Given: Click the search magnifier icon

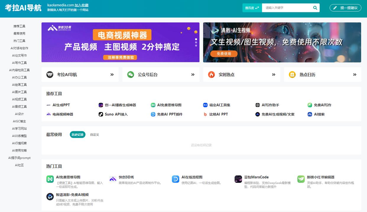Looking at the screenshot, I should click(315, 8).
